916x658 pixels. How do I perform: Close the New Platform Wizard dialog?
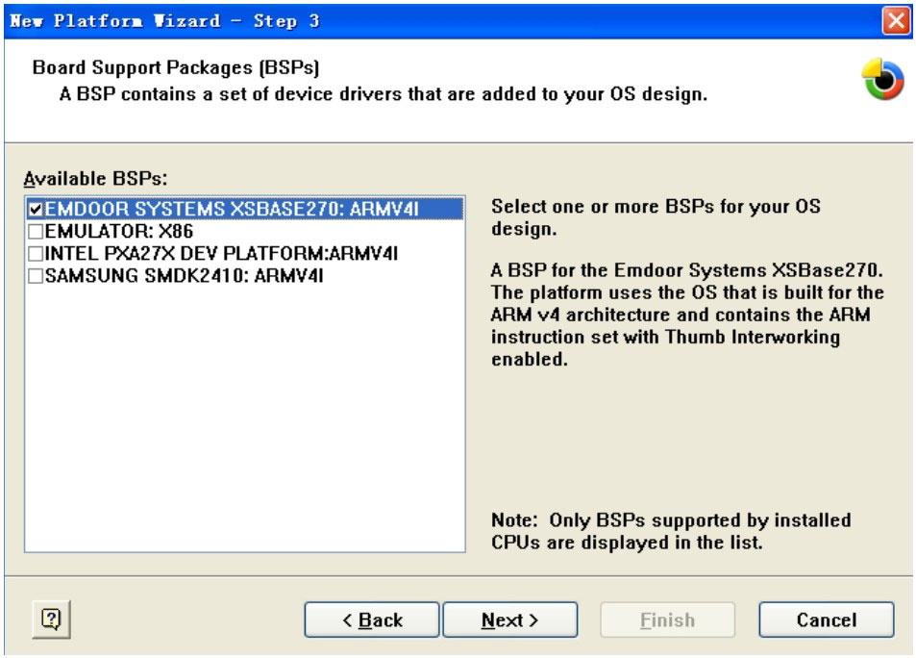tap(896, 21)
